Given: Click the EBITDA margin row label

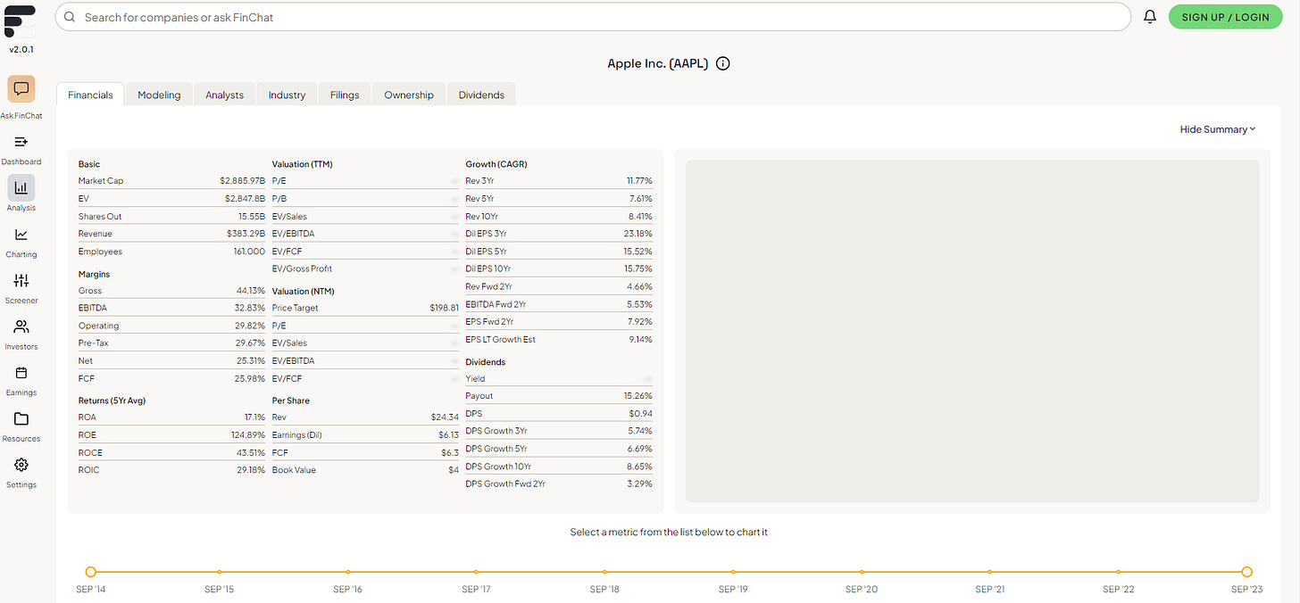Looking at the screenshot, I should pos(92,308).
